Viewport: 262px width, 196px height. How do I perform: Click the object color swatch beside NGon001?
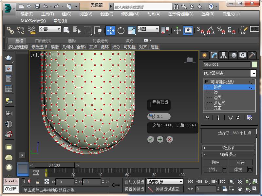[254, 64]
